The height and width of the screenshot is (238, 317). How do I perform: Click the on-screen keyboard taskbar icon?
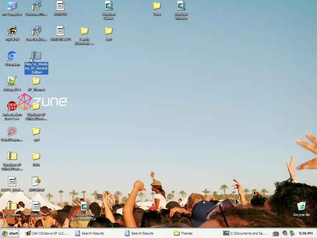click(x=276, y=234)
